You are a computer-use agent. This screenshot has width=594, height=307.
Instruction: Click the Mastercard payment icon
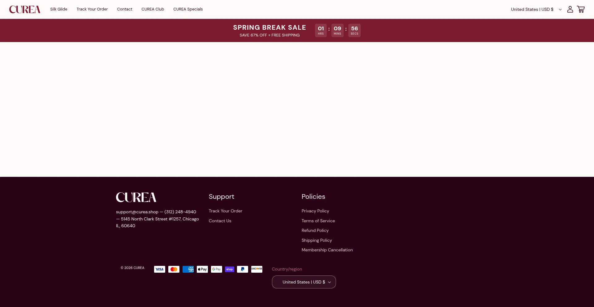click(x=174, y=269)
